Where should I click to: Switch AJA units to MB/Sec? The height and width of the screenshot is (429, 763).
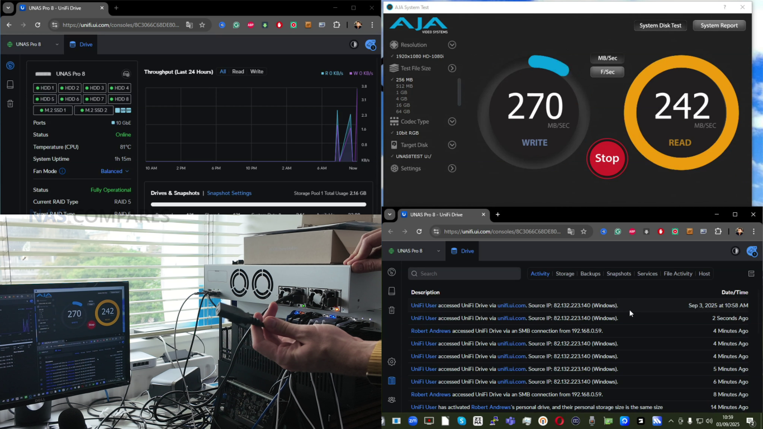(x=608, y=58)
